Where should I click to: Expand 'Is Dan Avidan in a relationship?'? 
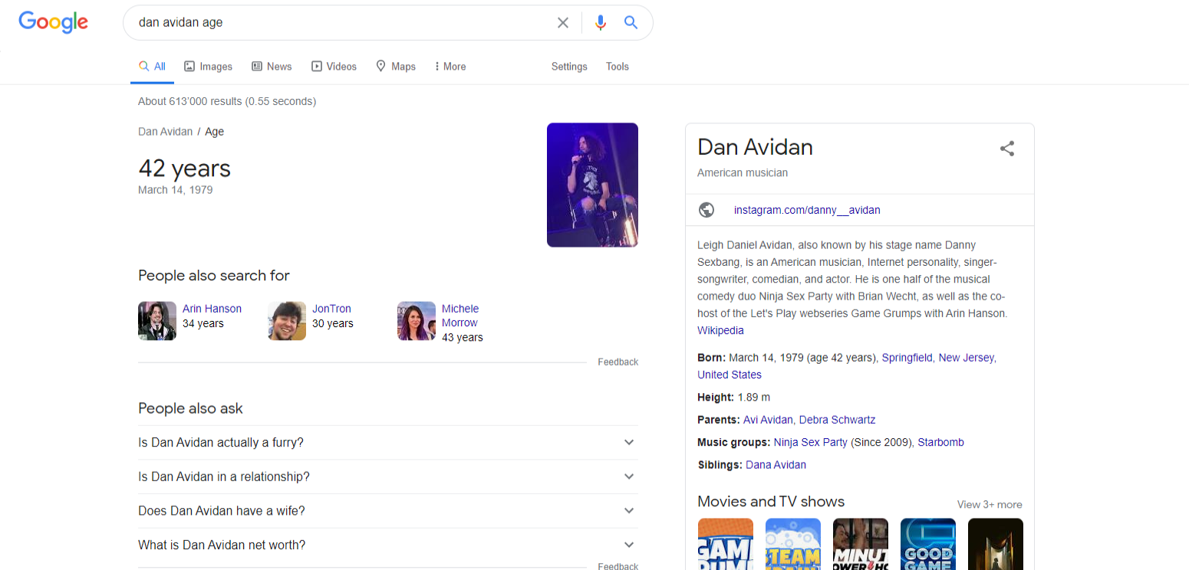388,477
